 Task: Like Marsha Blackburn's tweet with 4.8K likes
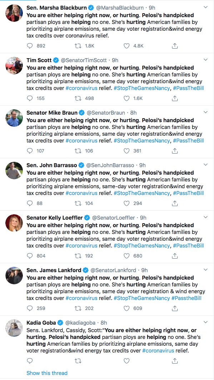[x=126, y=46]
